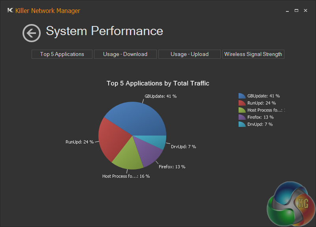Screen dimensions: 316x227
Task: Close the Killer Network Manager window
Action: 305,11
